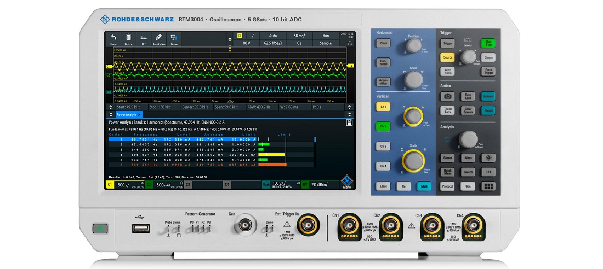The width and height of the screenshot is (603, 269).
Task: Expand arrows left of Start frequency bar
Action: click(x=111, y=107)
